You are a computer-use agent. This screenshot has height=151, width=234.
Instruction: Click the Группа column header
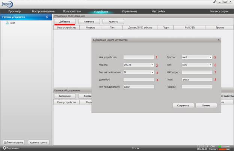tap(220, 28)
